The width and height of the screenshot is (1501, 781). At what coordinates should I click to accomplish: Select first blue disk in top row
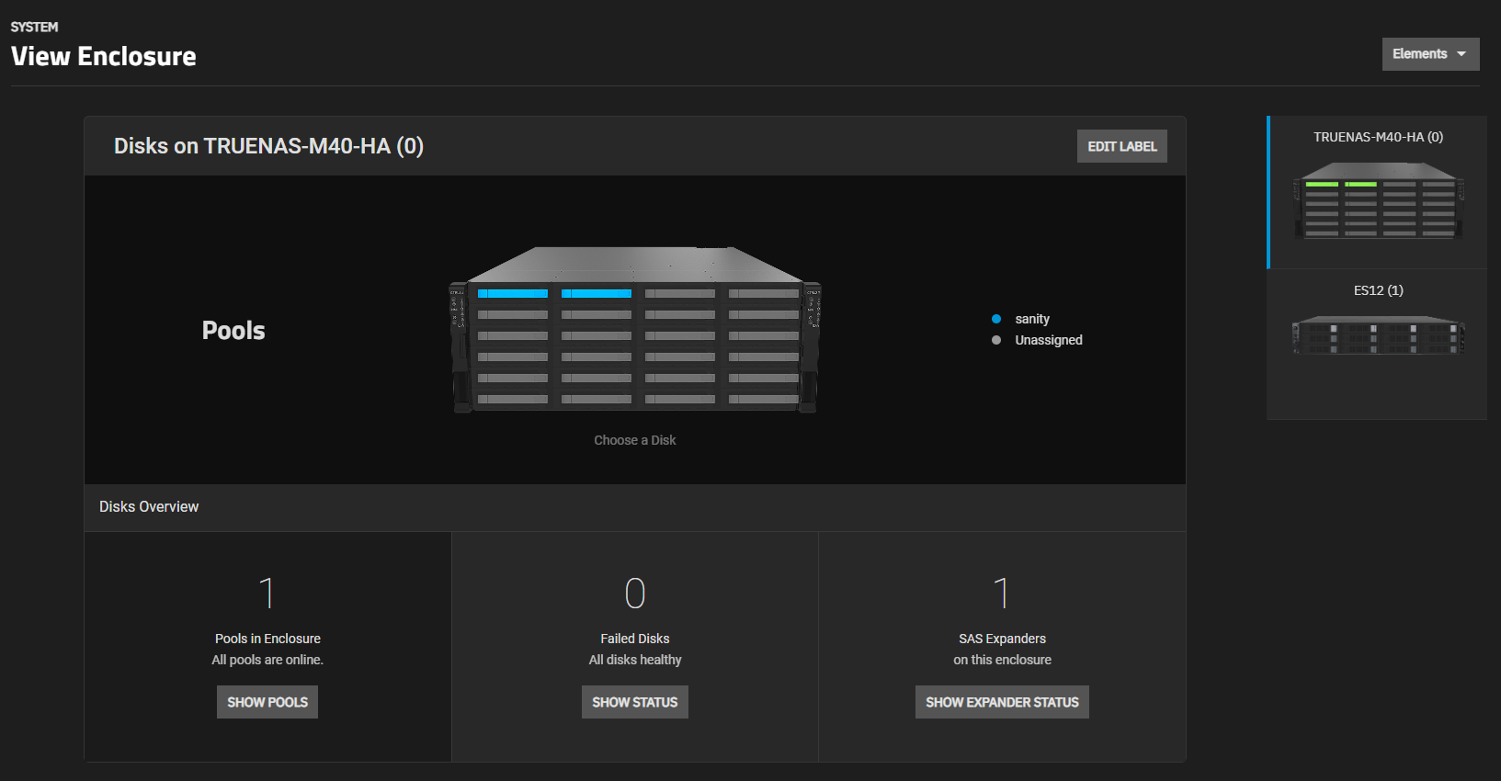513,294
